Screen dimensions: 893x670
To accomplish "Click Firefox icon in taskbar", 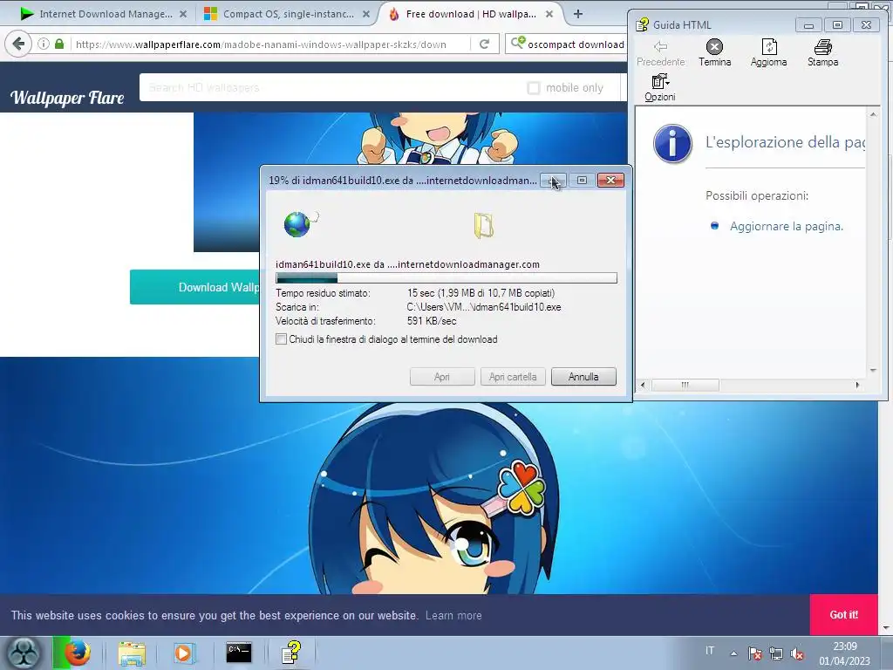I will point(77,653).
